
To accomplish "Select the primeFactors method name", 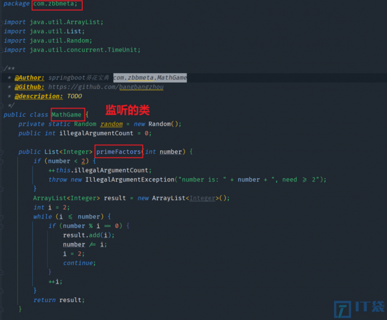I will (x=118, y=151).
